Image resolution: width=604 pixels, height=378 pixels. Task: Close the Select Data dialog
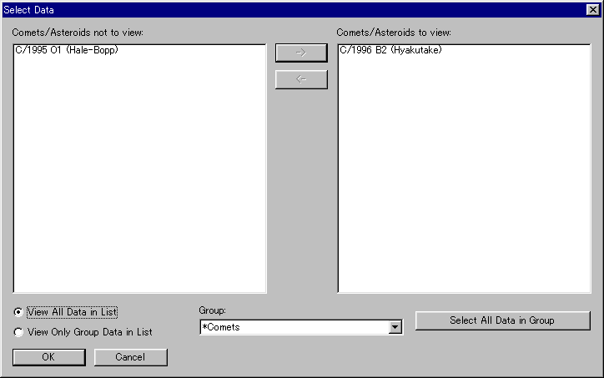pos(592,8)
